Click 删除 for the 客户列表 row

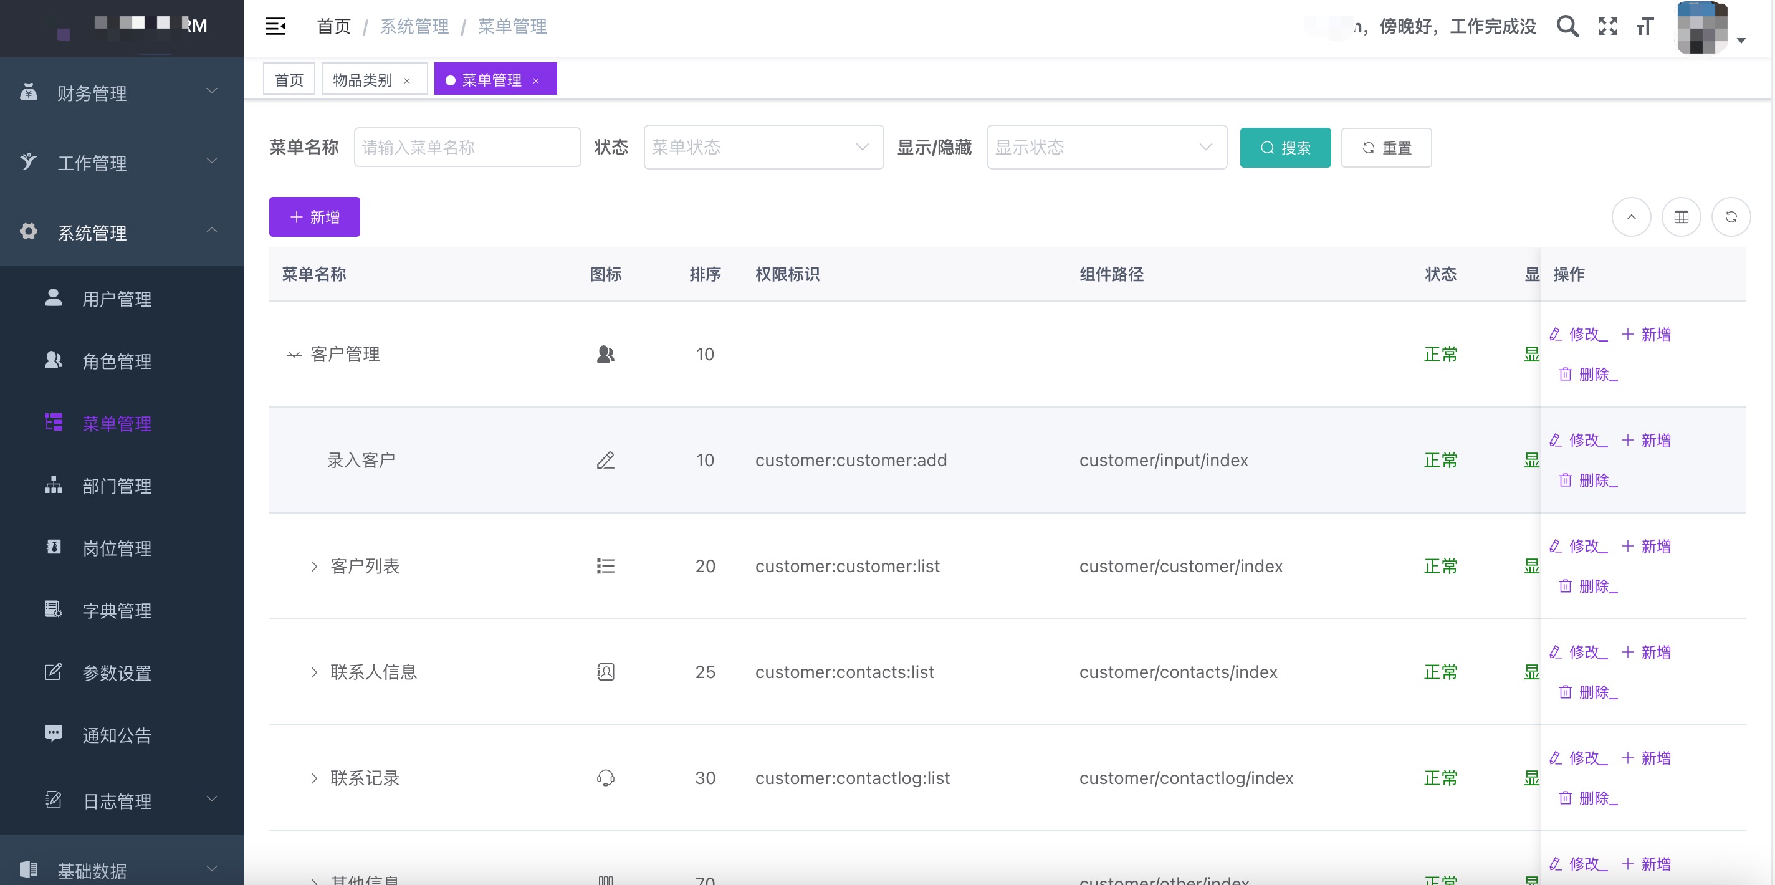1588,586
